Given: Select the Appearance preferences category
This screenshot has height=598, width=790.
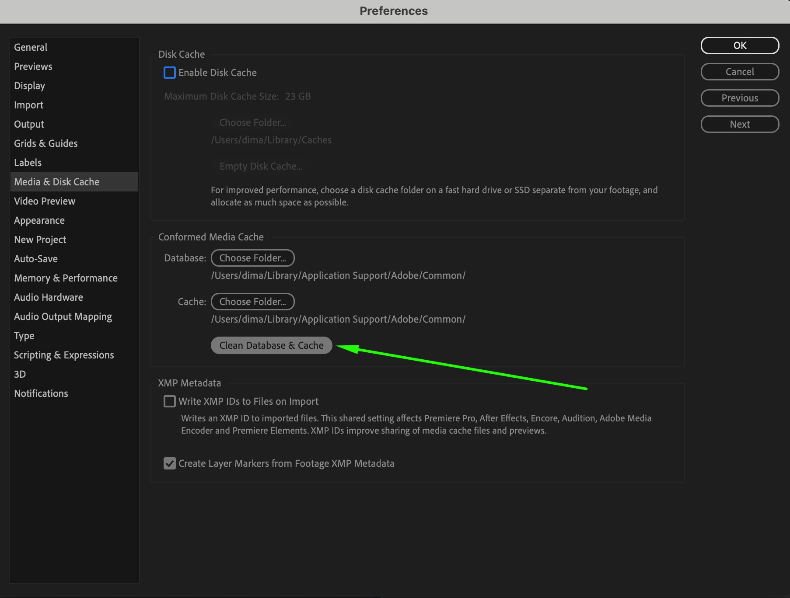Looking at the screenshot, I should pos(39,220).
